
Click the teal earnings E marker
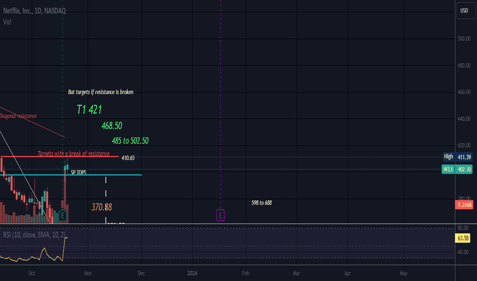coord(62,216)
